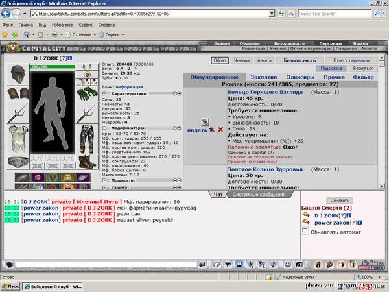Click the walking man icon
Image resolution: width=389 pixels, height=292 pixels.
(x=251, y=265)
